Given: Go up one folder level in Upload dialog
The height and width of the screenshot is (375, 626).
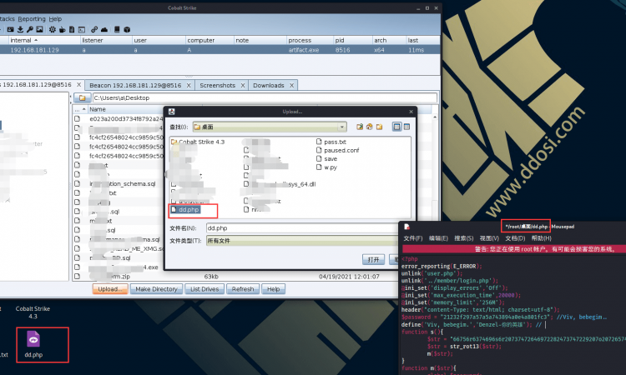Looking at the screenshot, I should click(x=360, y=127).
